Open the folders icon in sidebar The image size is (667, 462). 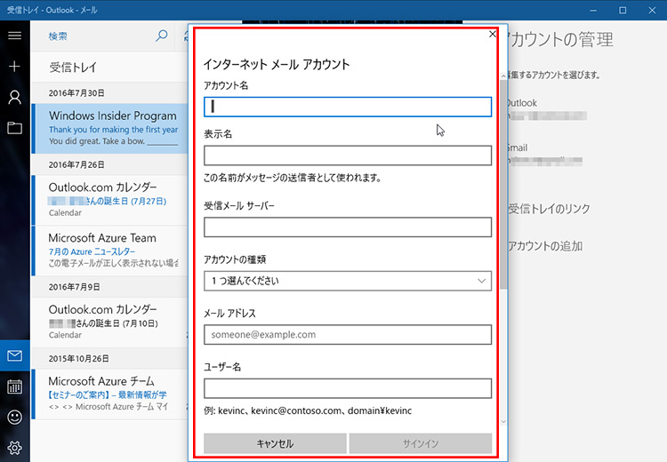14,128
